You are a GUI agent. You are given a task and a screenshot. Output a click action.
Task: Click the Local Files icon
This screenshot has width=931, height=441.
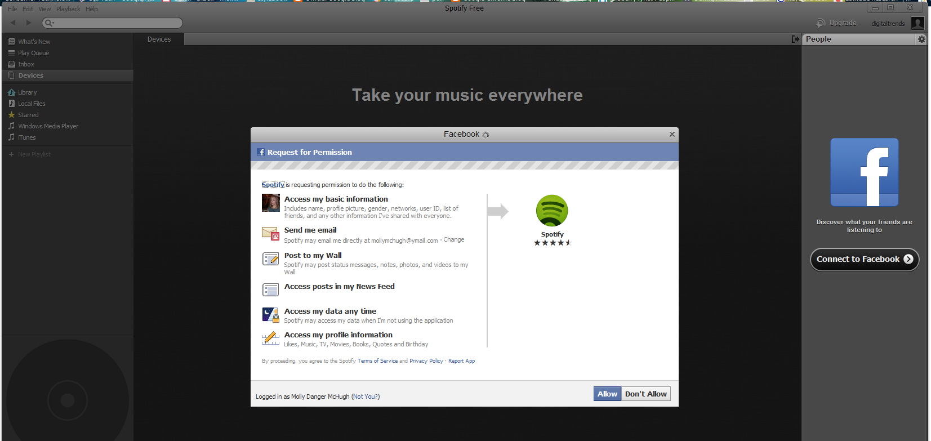point(11,104)
